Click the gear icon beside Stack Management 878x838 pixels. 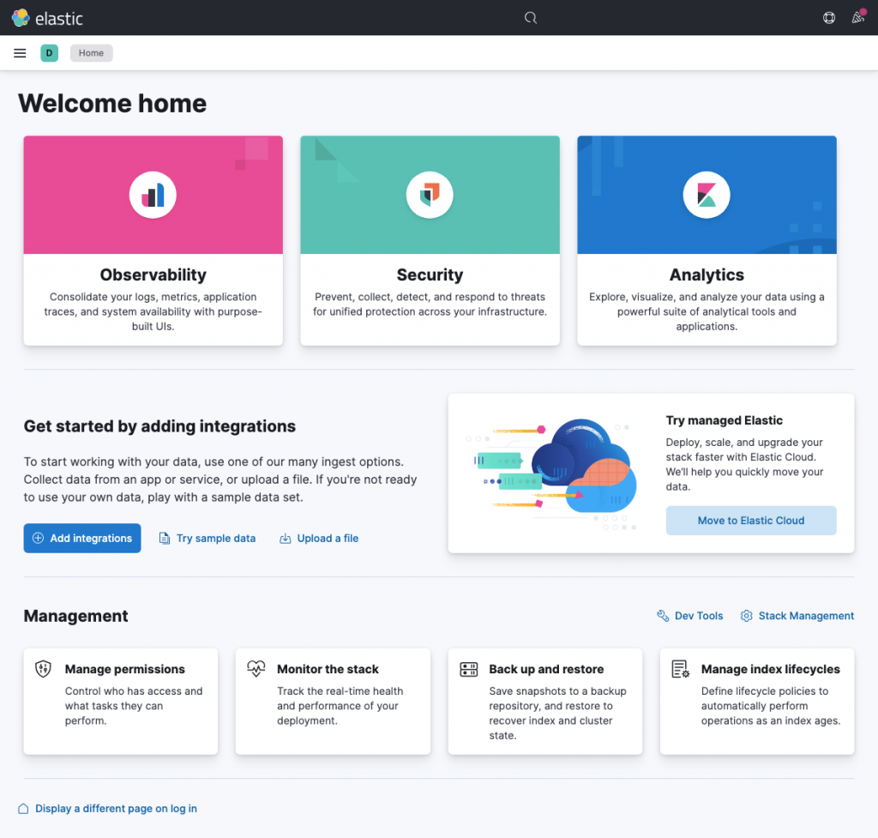(746, 616)
